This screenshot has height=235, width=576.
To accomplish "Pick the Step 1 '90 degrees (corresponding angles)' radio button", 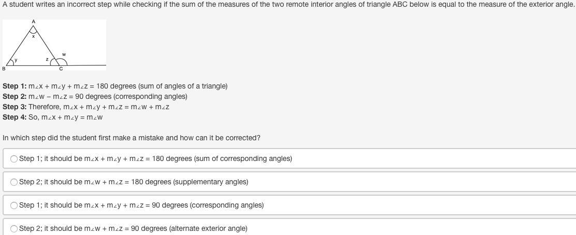I will 15,205.
